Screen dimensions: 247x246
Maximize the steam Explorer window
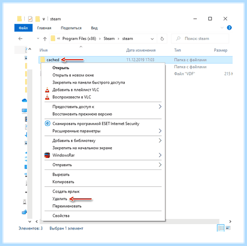[210, 19]
